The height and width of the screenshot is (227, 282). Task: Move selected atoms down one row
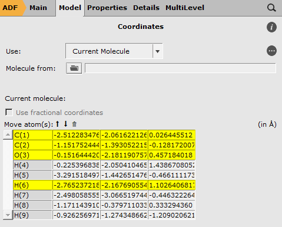pyautogui.click(x=66, y=124)
